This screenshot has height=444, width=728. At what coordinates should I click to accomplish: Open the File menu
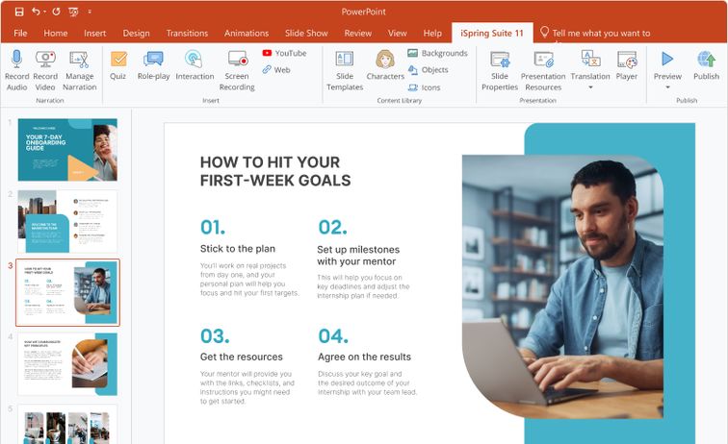coord(20,33)
